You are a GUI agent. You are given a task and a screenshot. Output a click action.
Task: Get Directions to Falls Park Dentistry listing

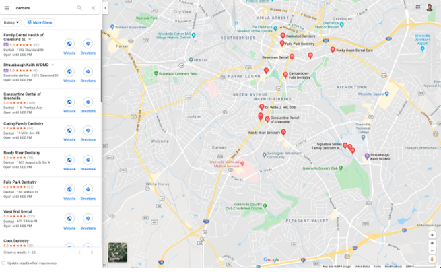pyautogui.click(x=88, y=189)
